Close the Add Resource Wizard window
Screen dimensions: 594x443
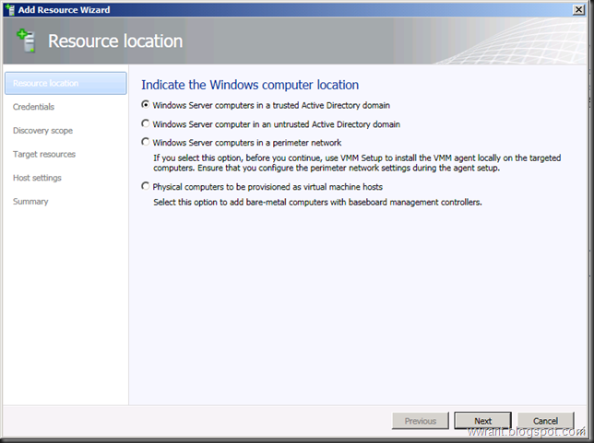tap(579, 9)
